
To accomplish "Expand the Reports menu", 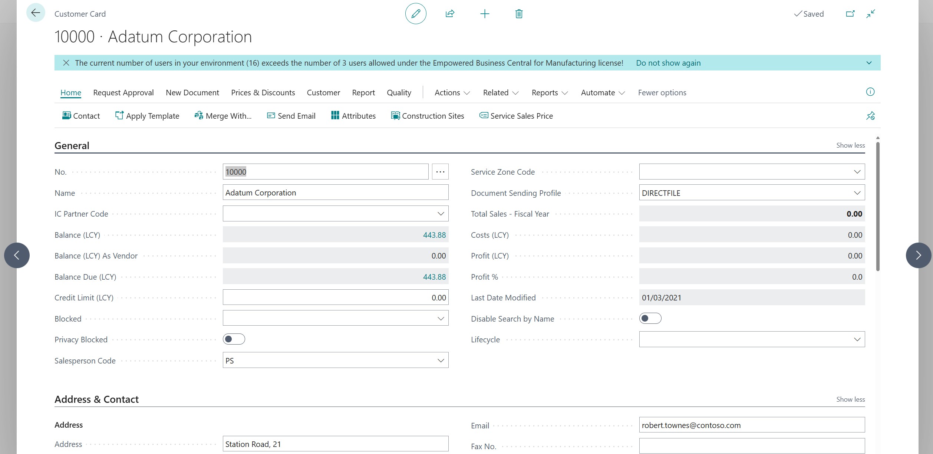I will (550, 92).
